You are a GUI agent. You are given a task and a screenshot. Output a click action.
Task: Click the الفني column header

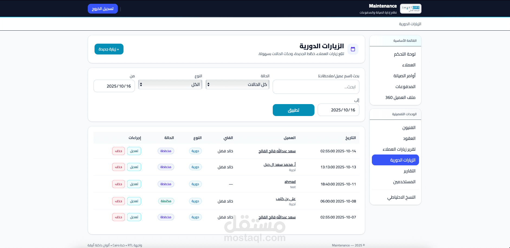228,138
